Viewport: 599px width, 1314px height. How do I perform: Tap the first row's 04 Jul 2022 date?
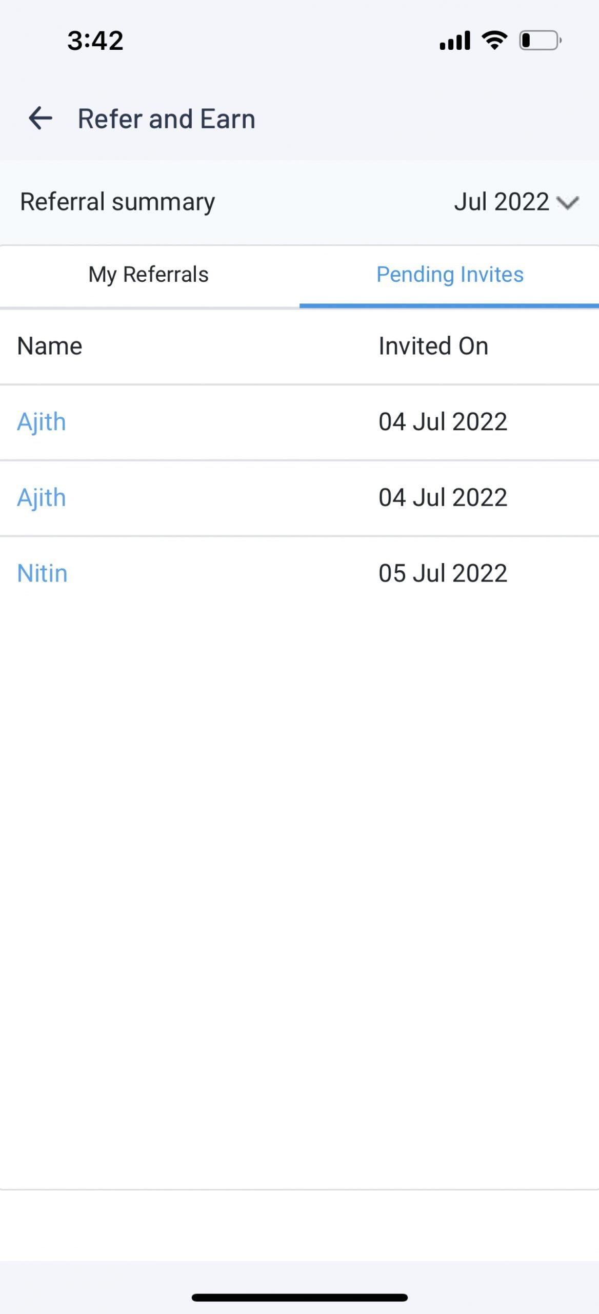coord(443,422)
